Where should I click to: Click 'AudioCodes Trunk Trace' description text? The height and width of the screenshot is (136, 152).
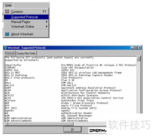click(78, 100)
